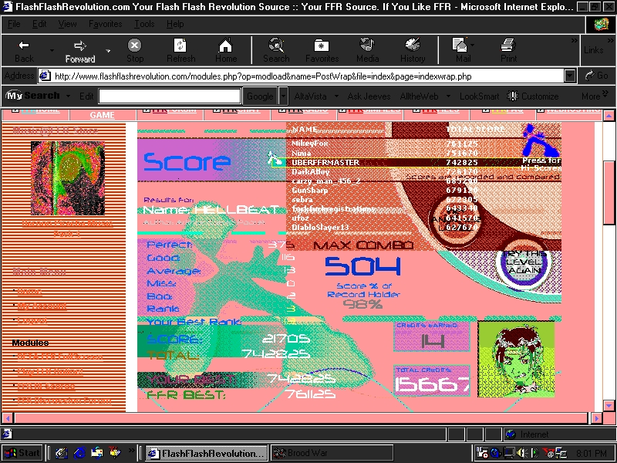This screenshot has width=617, height=463.
Task: Click the LookSmart search button
Action: pyautogui.click(x=479, y=96)
